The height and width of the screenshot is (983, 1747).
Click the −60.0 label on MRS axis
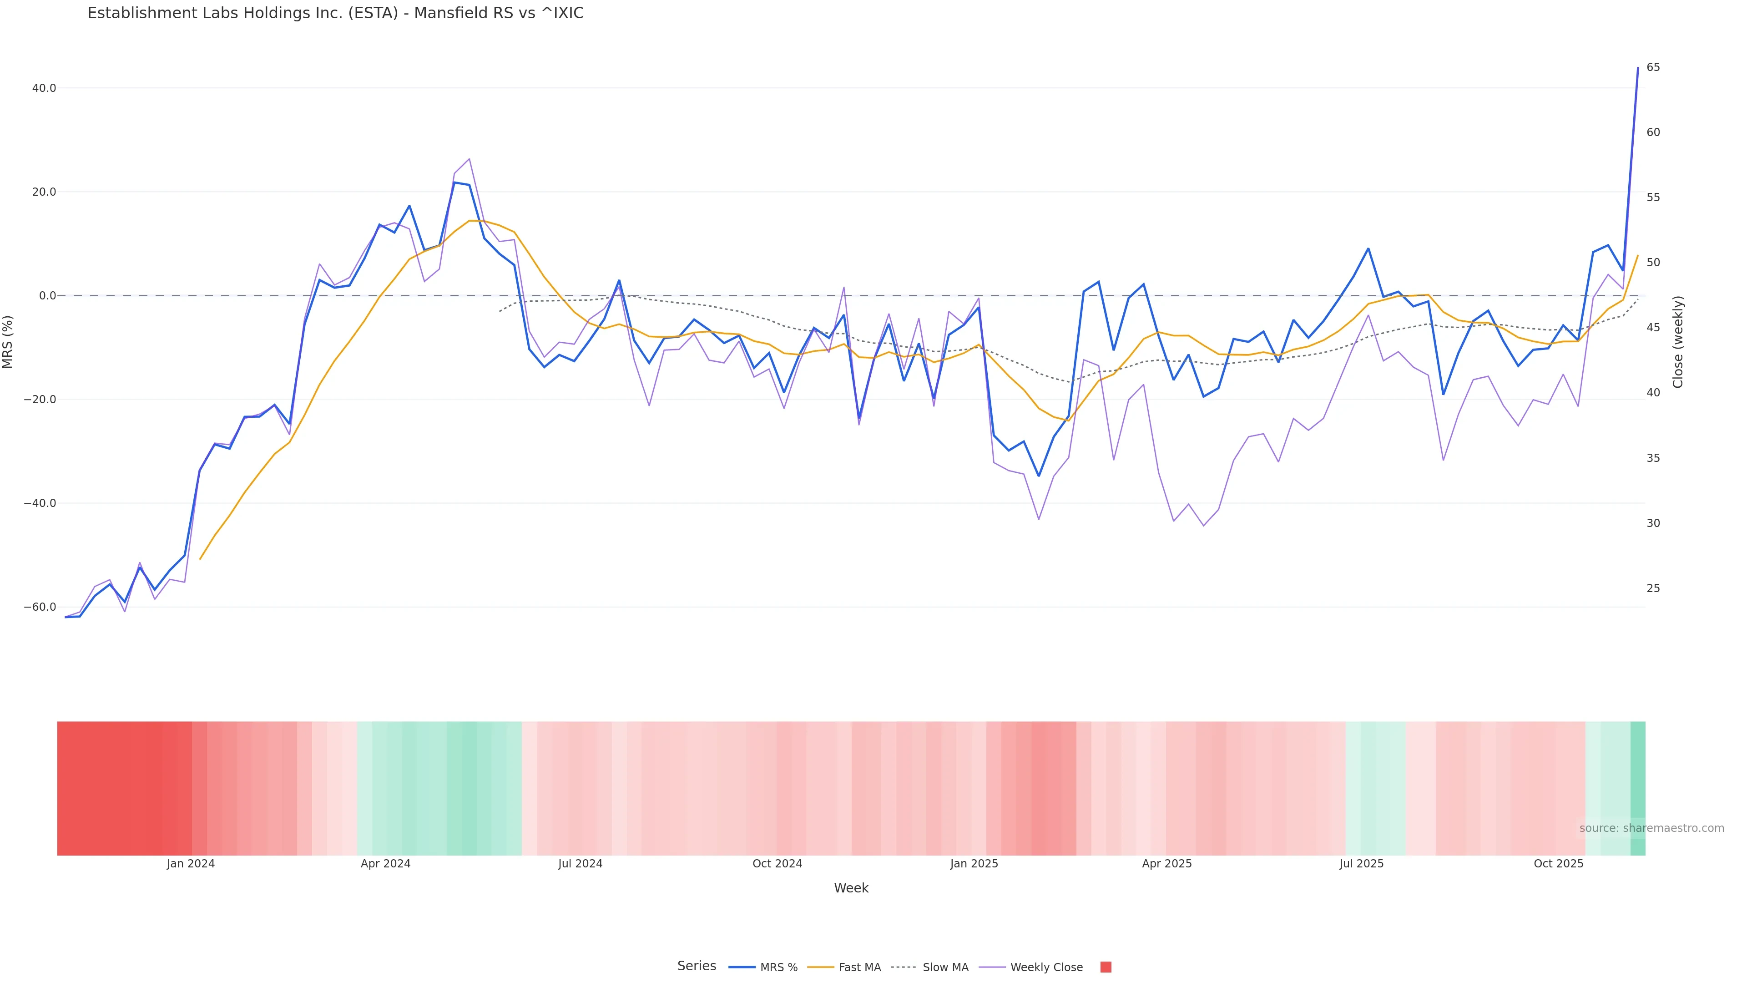tap(40, 607)
